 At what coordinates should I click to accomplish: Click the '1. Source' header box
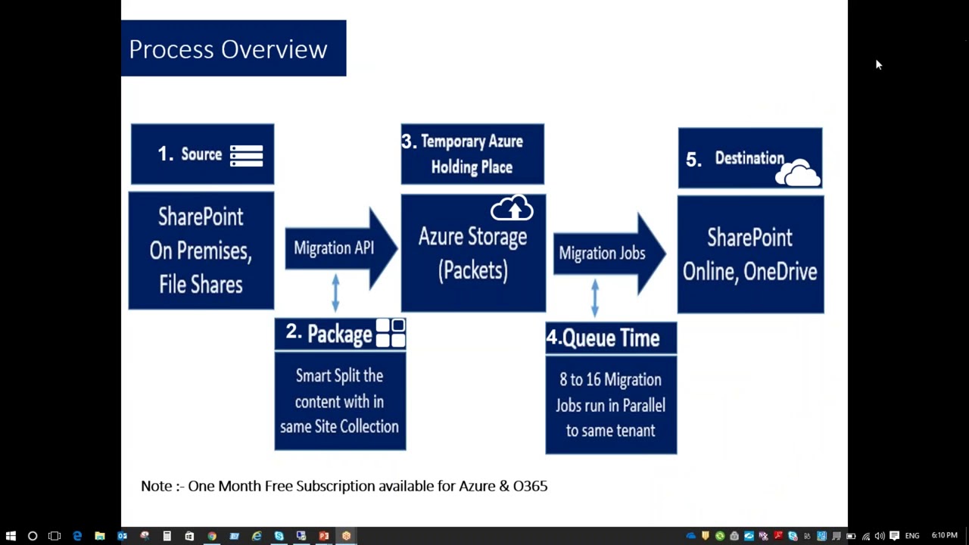pos(202,154)
